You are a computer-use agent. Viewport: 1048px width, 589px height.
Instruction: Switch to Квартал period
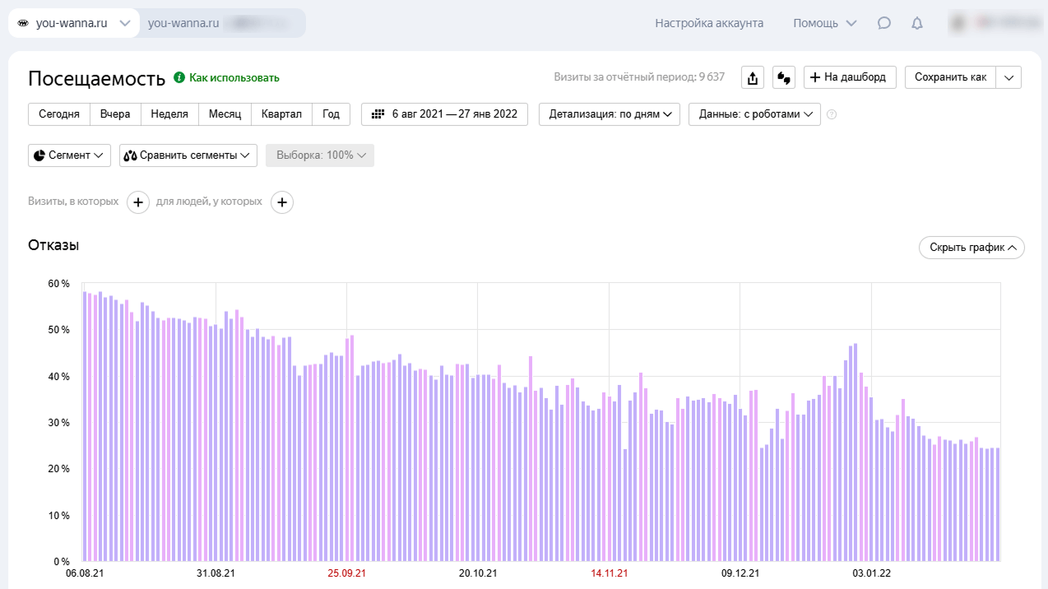pyautogui.click(x=281, y=114)
